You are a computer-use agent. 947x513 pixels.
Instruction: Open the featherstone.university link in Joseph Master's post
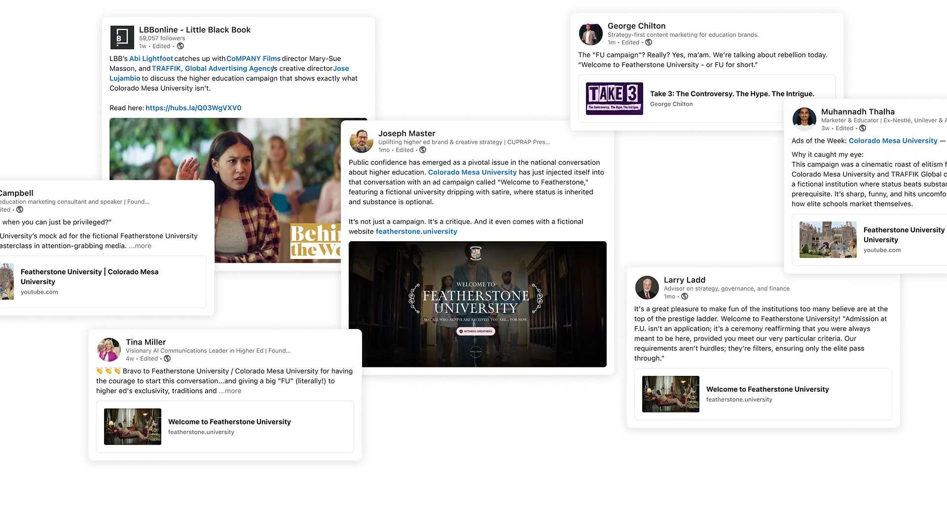point(416,231)
